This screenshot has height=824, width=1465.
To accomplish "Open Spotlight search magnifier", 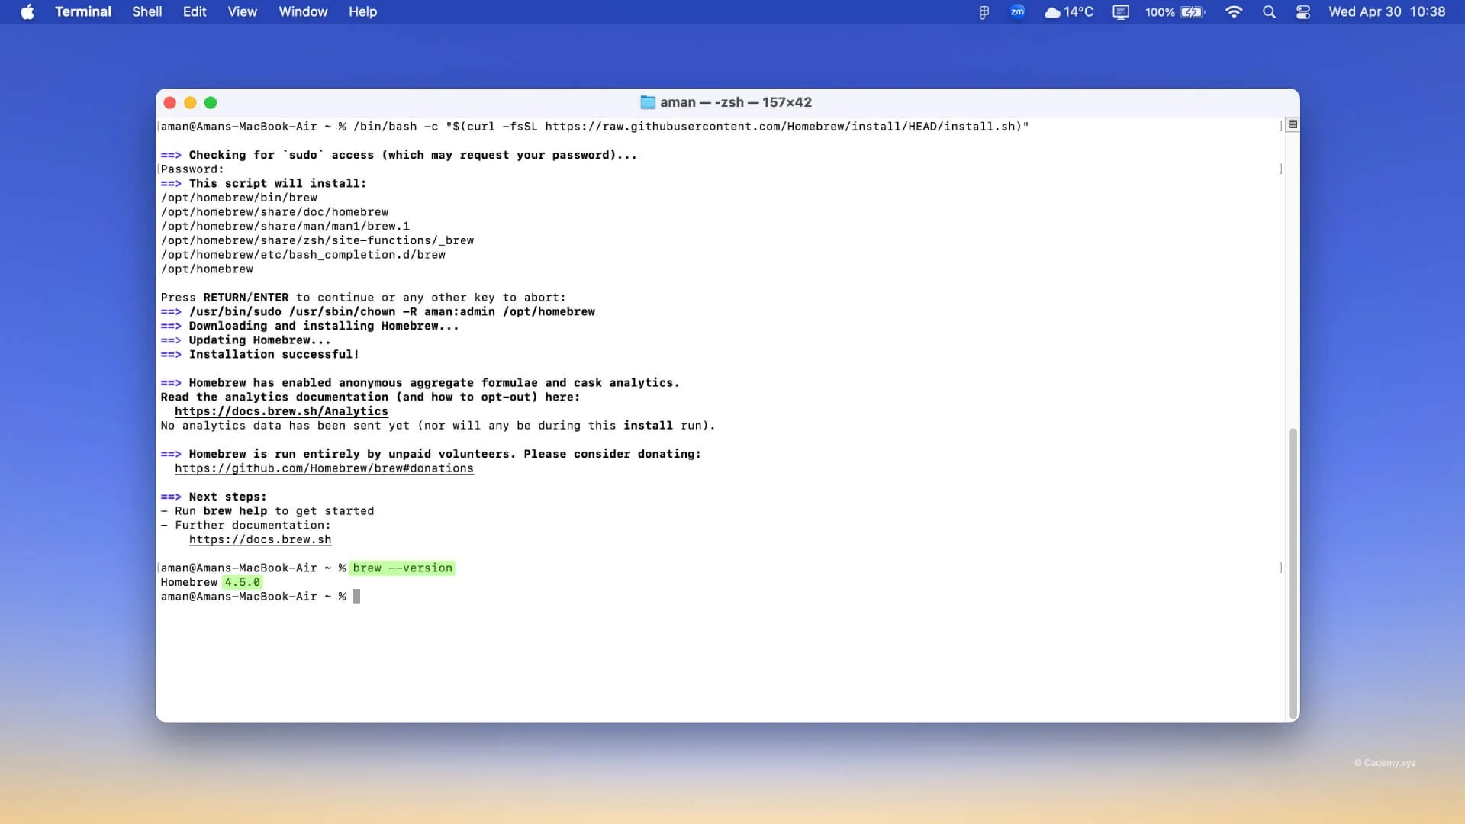I will tap(1269, 12).
